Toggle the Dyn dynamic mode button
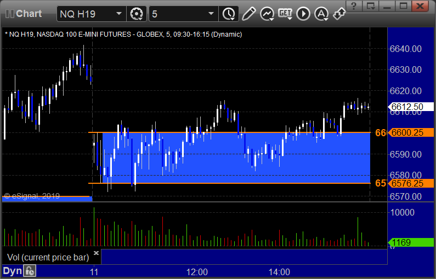This screenshot has height=279, width=436. coord(12,271)
